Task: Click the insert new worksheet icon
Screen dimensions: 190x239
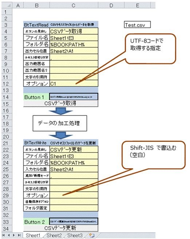Action: pos(92,235)
